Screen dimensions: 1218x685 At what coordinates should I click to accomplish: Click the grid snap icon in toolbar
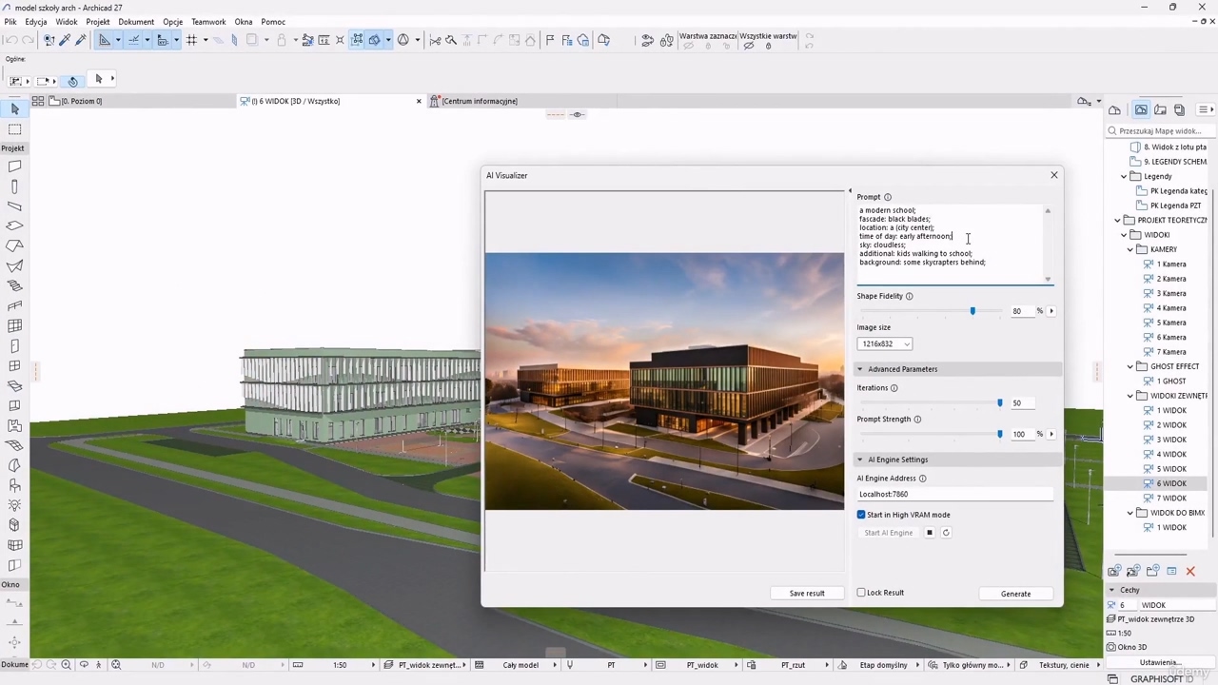(x=191, y=40)
